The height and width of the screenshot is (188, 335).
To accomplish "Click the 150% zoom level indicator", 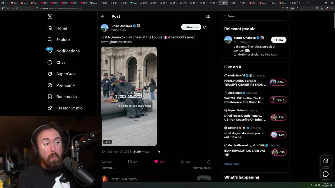I will [x=292, y=8].
